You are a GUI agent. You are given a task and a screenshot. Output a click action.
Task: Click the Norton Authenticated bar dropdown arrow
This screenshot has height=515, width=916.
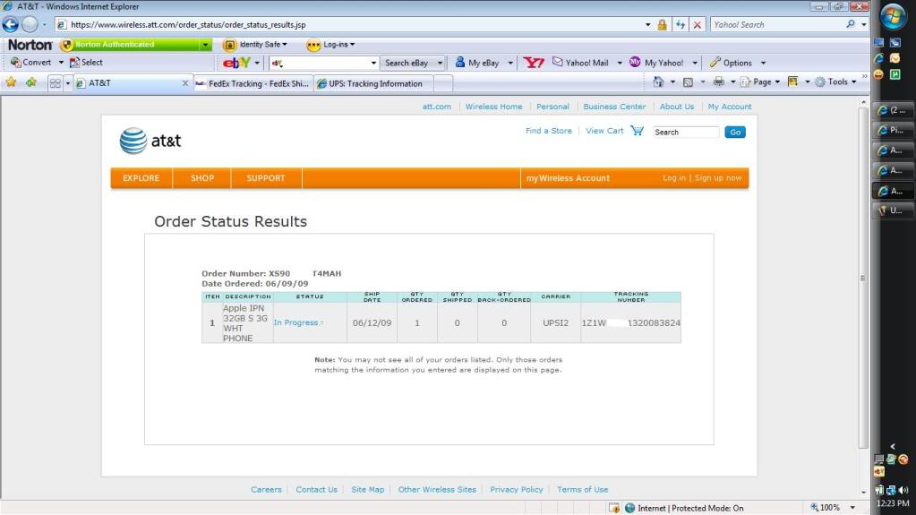pyautogui.click(x=206, y=45)
